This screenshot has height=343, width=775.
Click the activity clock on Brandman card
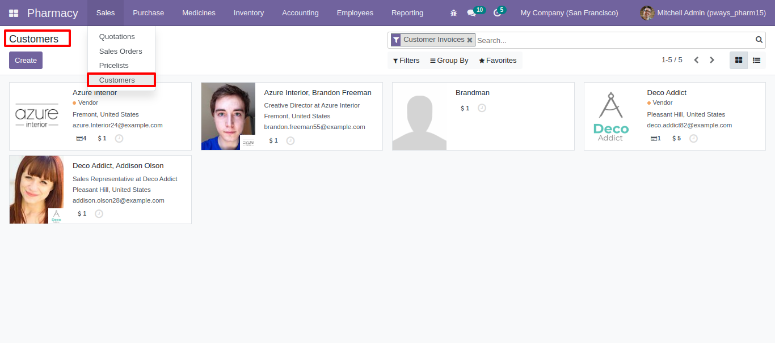click(x=482, y=108)
